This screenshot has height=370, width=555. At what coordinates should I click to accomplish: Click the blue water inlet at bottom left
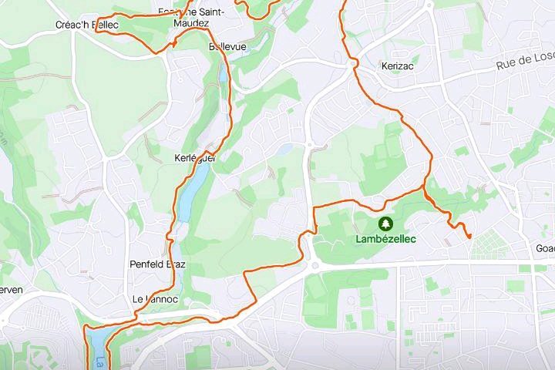(97, 347)
